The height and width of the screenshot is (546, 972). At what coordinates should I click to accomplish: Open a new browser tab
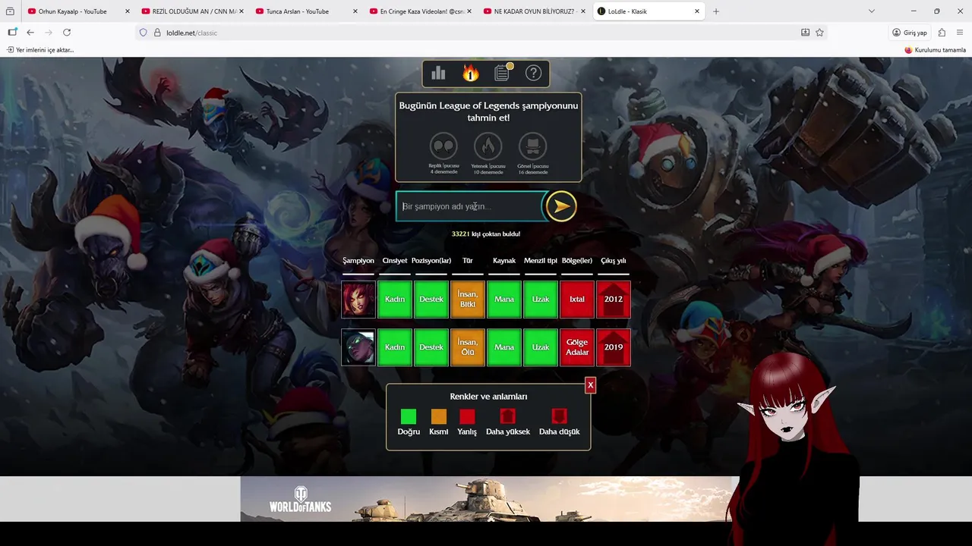(x=715, y=11)
